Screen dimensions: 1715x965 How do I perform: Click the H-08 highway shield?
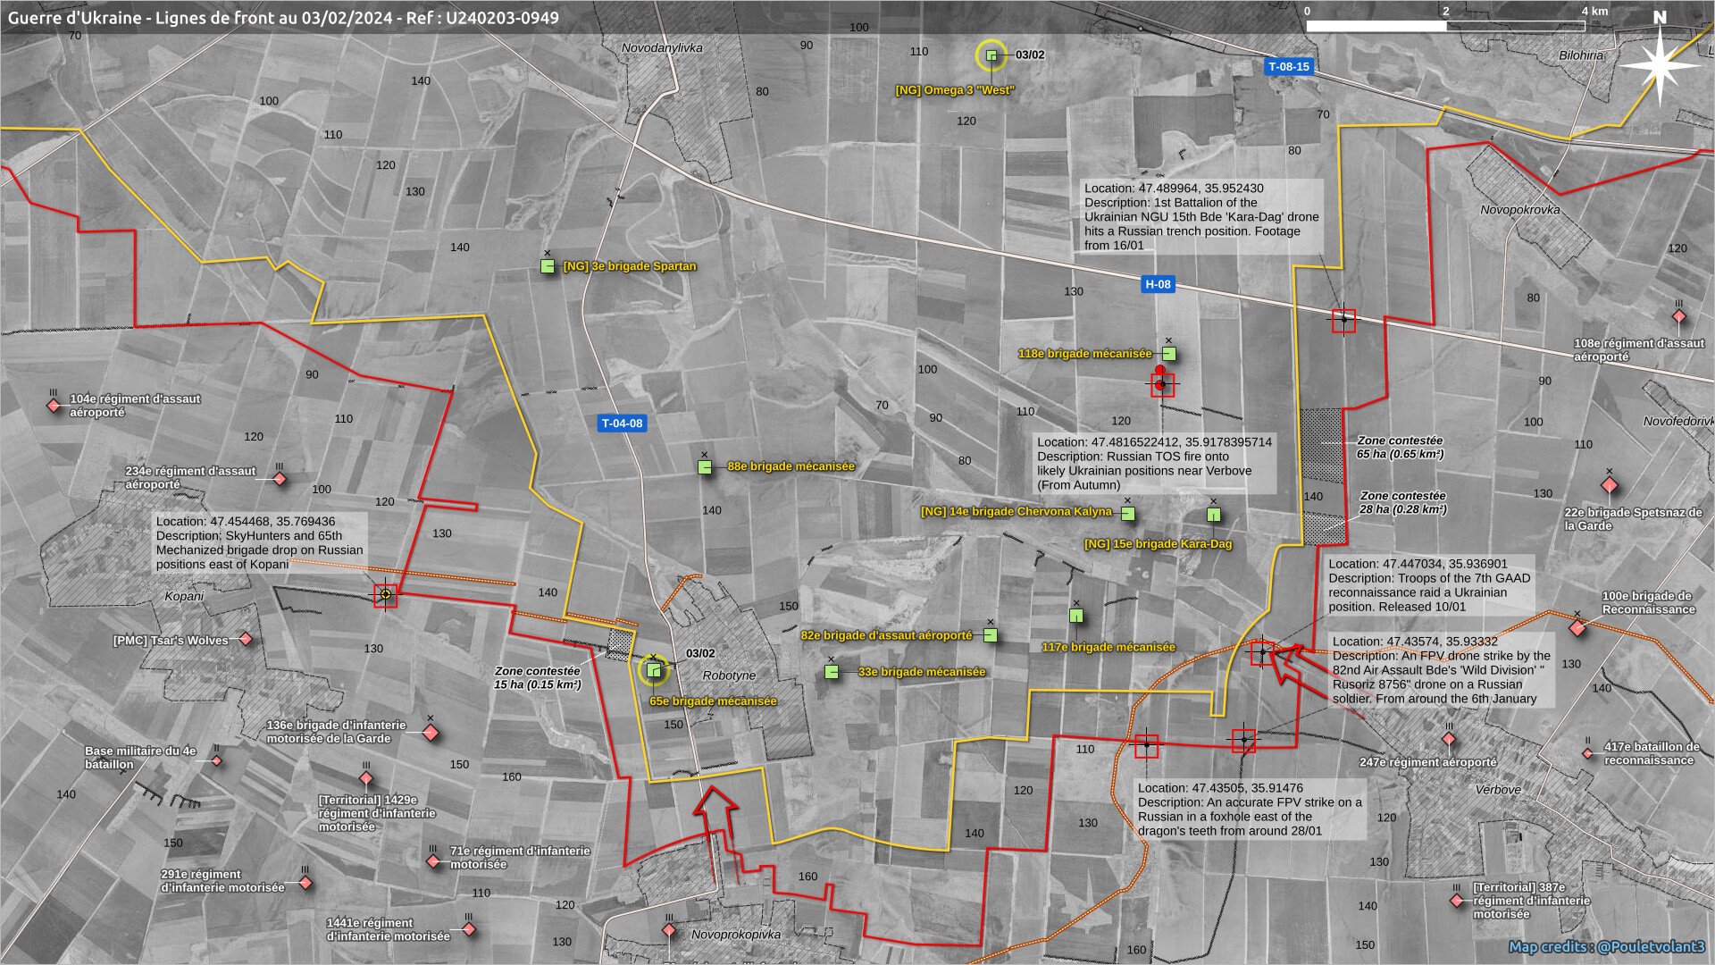[x=1158, y=284]
